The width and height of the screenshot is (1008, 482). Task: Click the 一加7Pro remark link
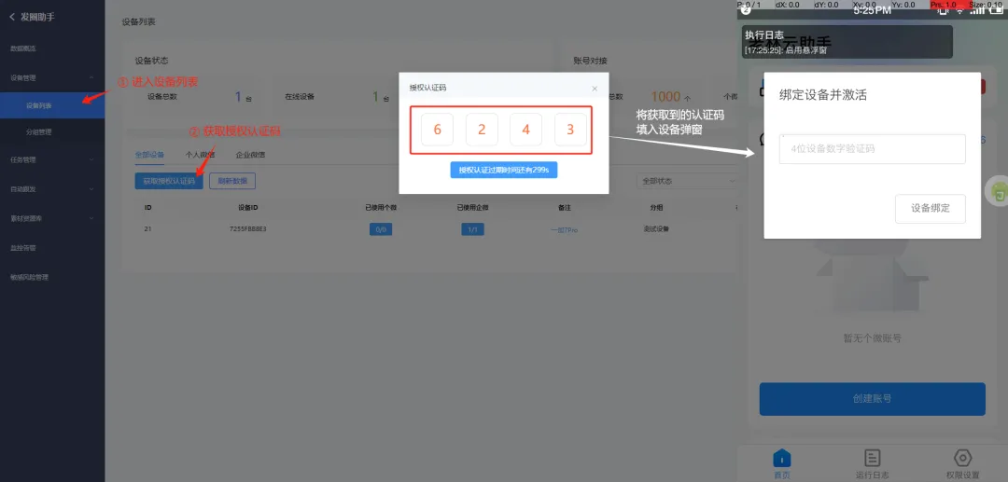click(565, 229)
